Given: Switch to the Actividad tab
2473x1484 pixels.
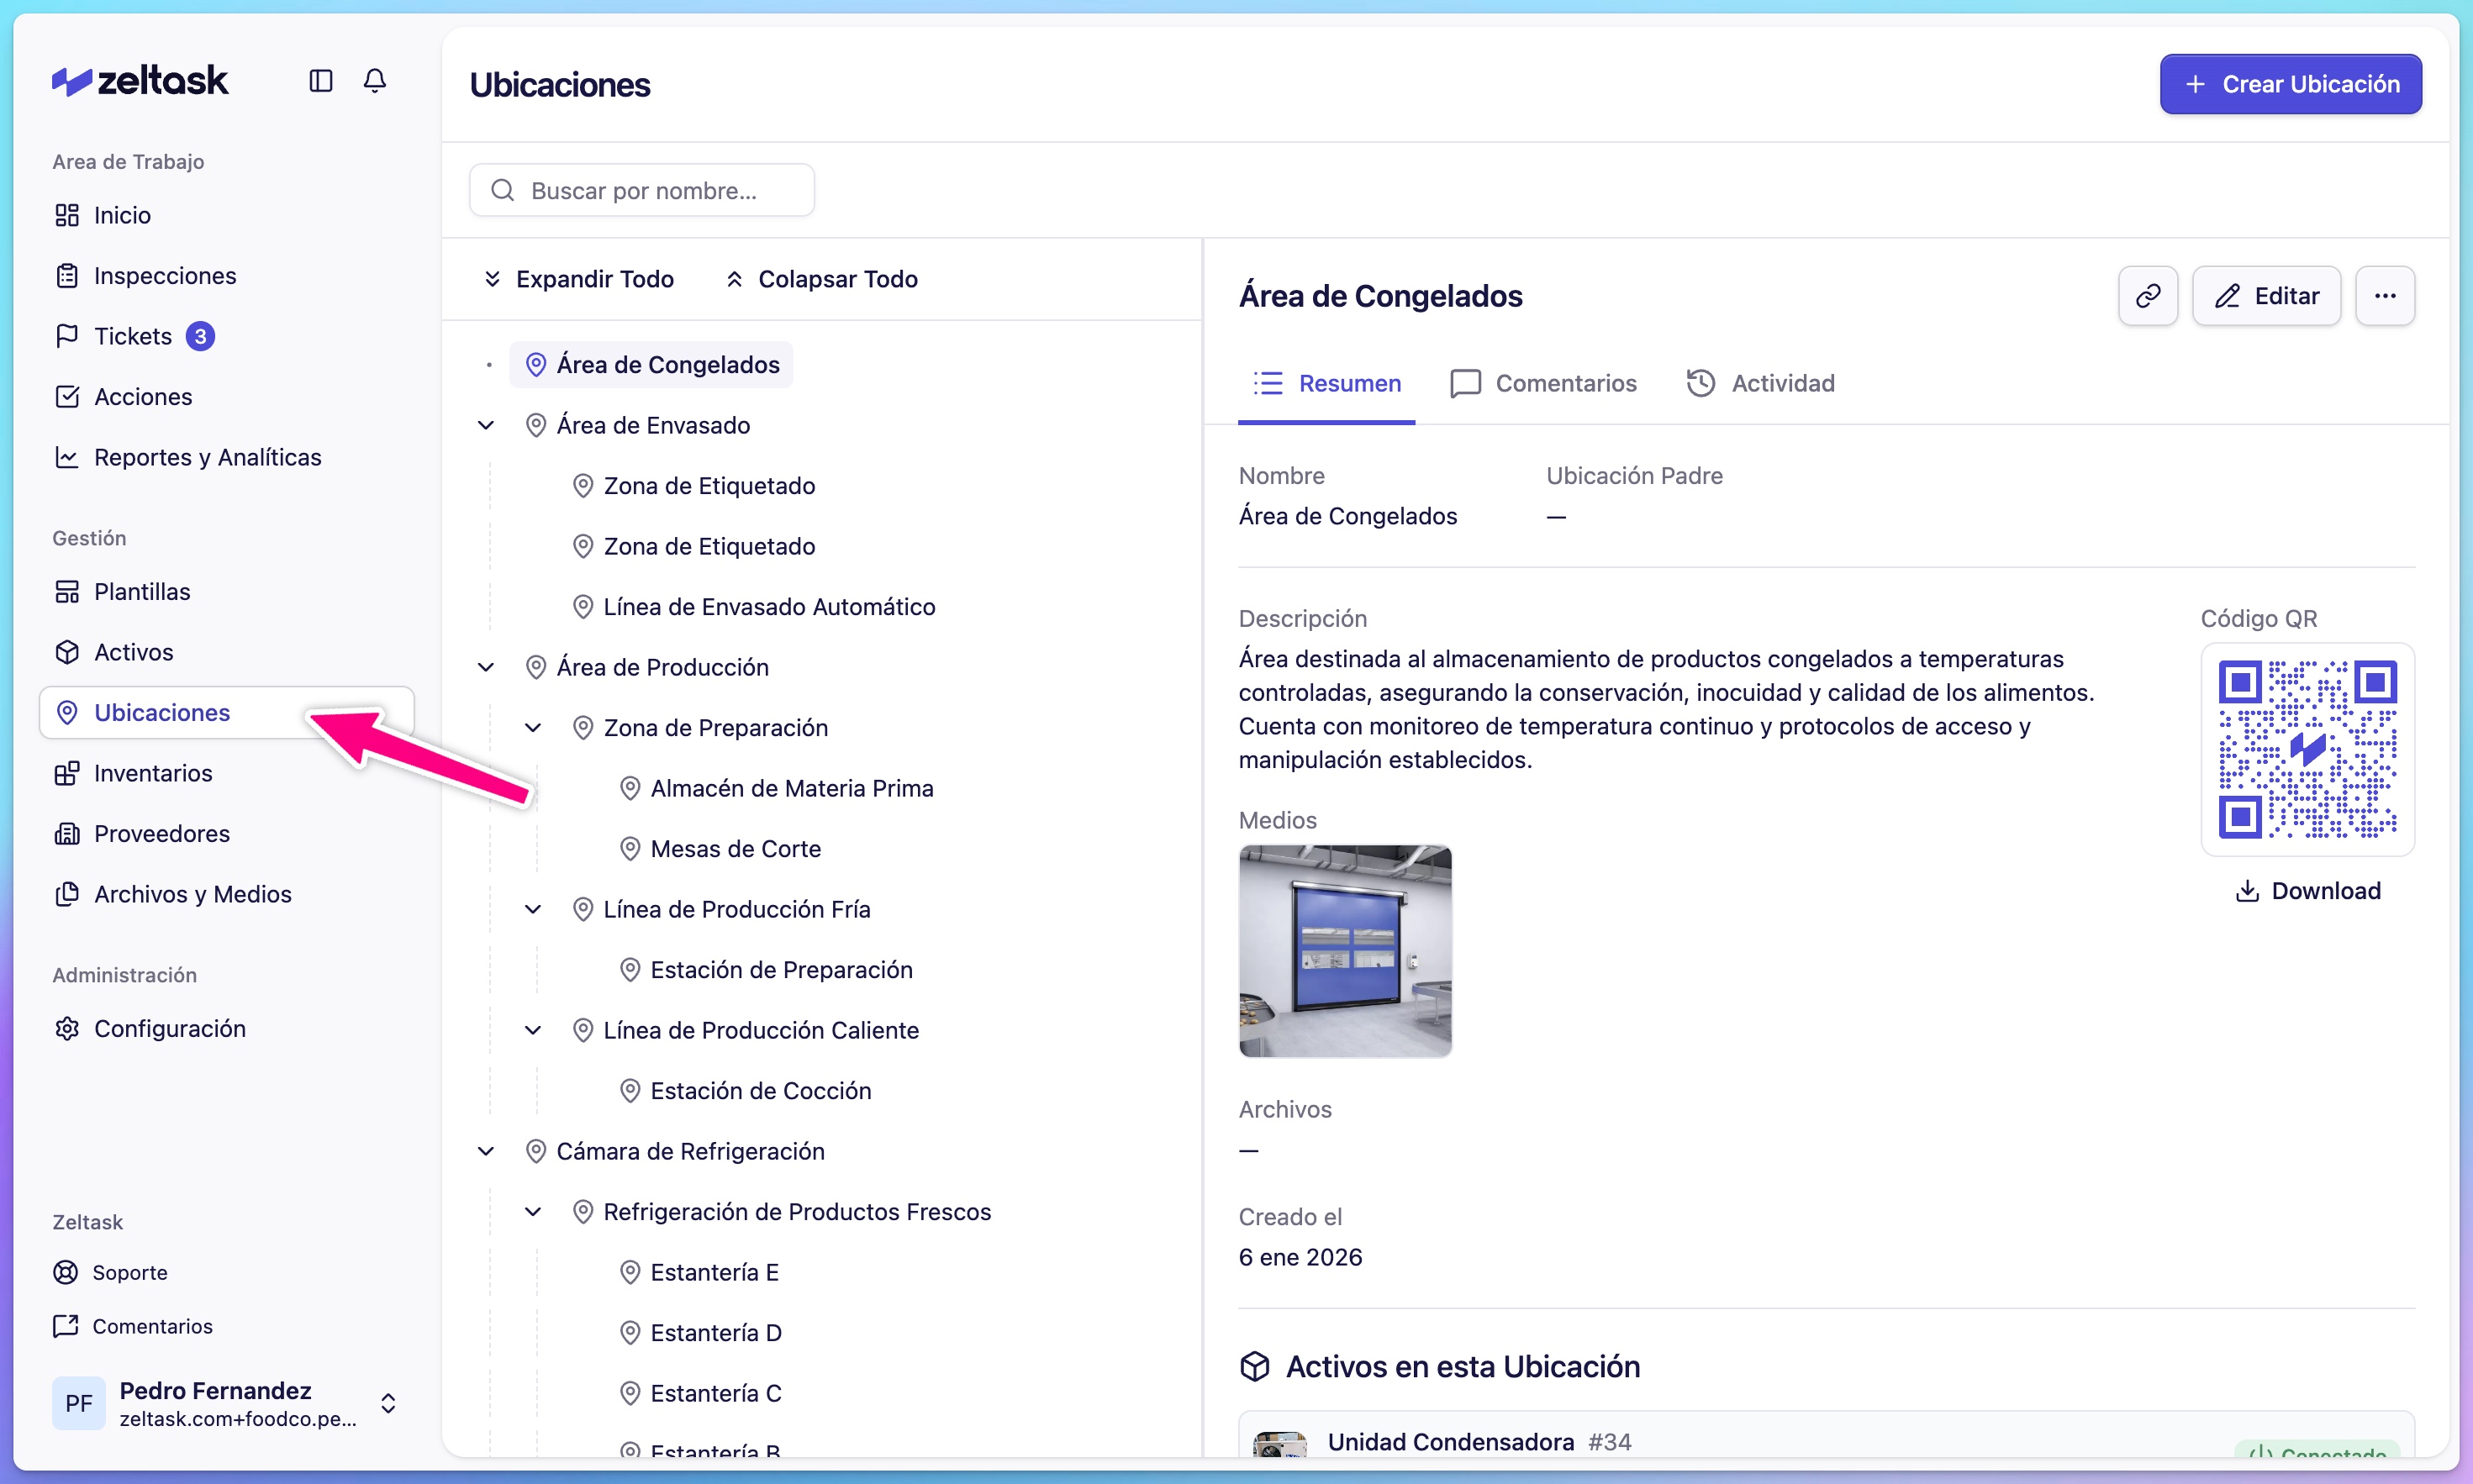Looking at the screenshot, I should point(1761,383).
